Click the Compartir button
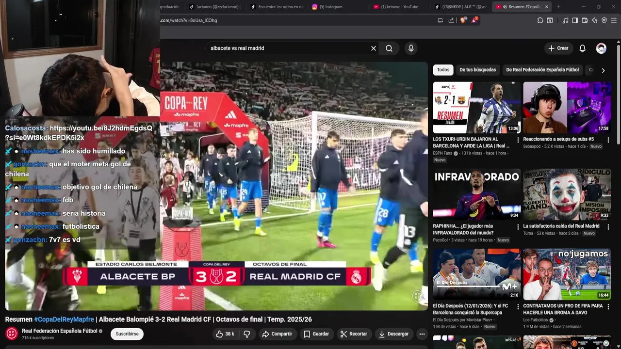The height and width of the screenshot is (349, 621). pyautogui.click(x=277, y=334)
